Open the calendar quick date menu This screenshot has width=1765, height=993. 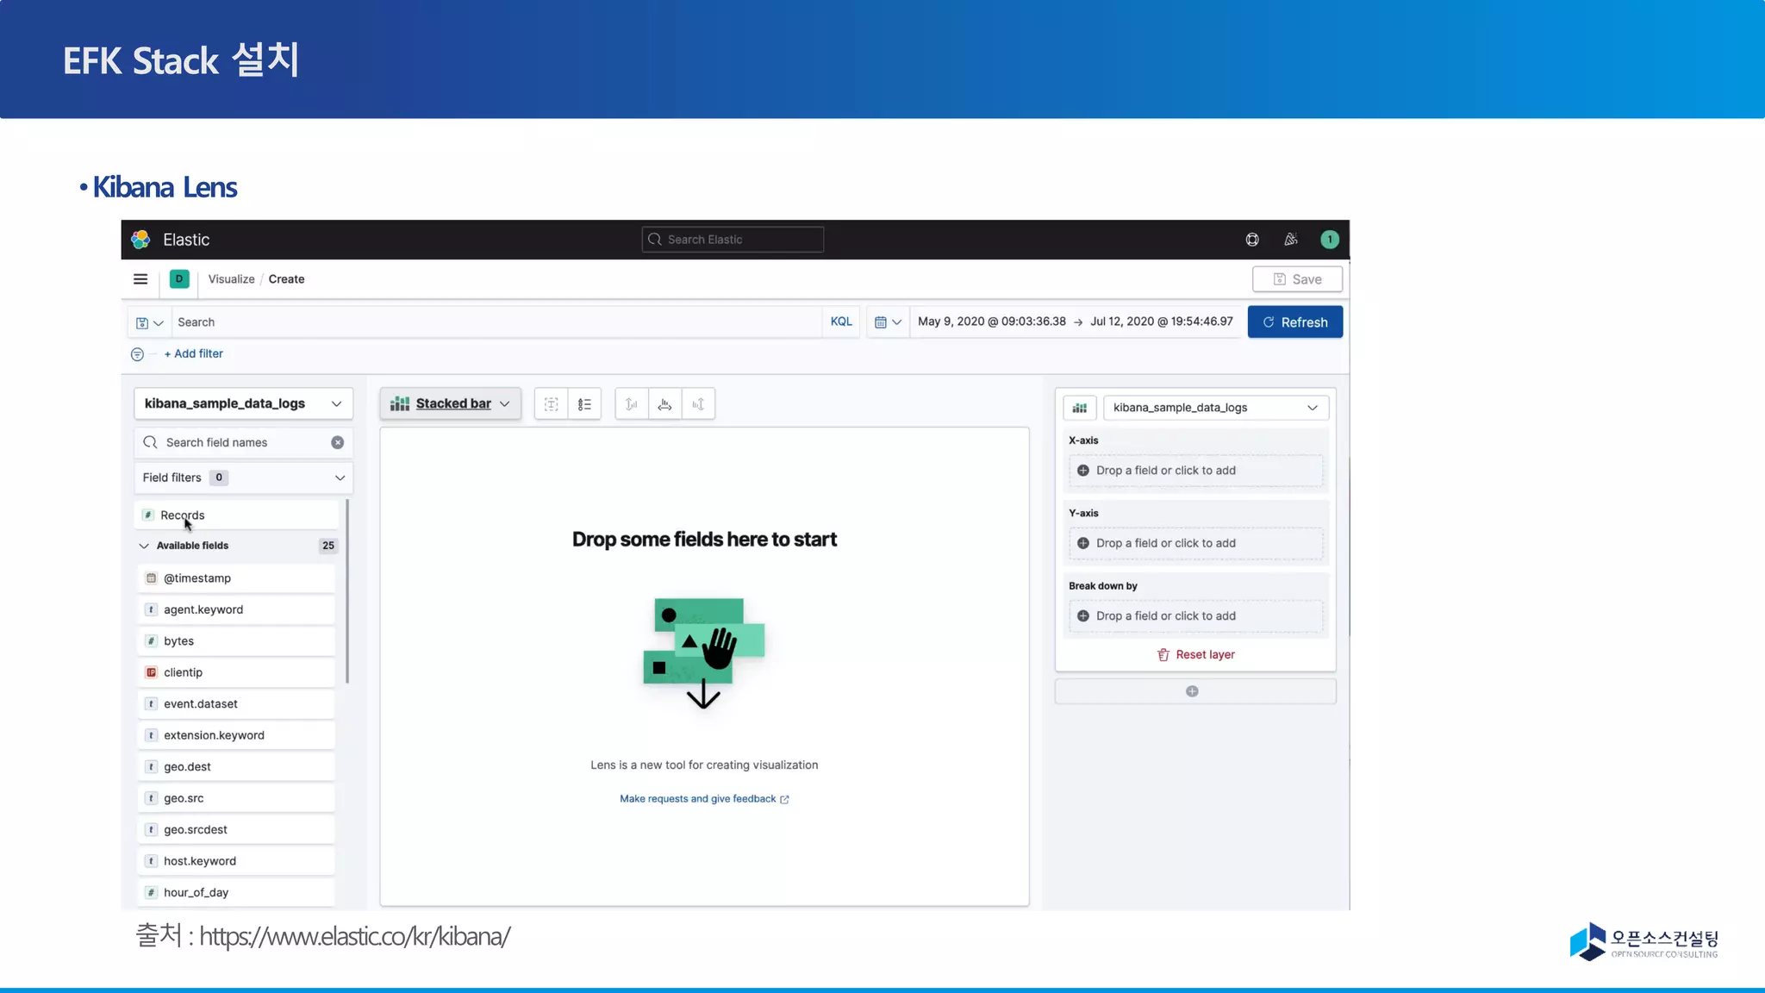[x=888, y=322]
